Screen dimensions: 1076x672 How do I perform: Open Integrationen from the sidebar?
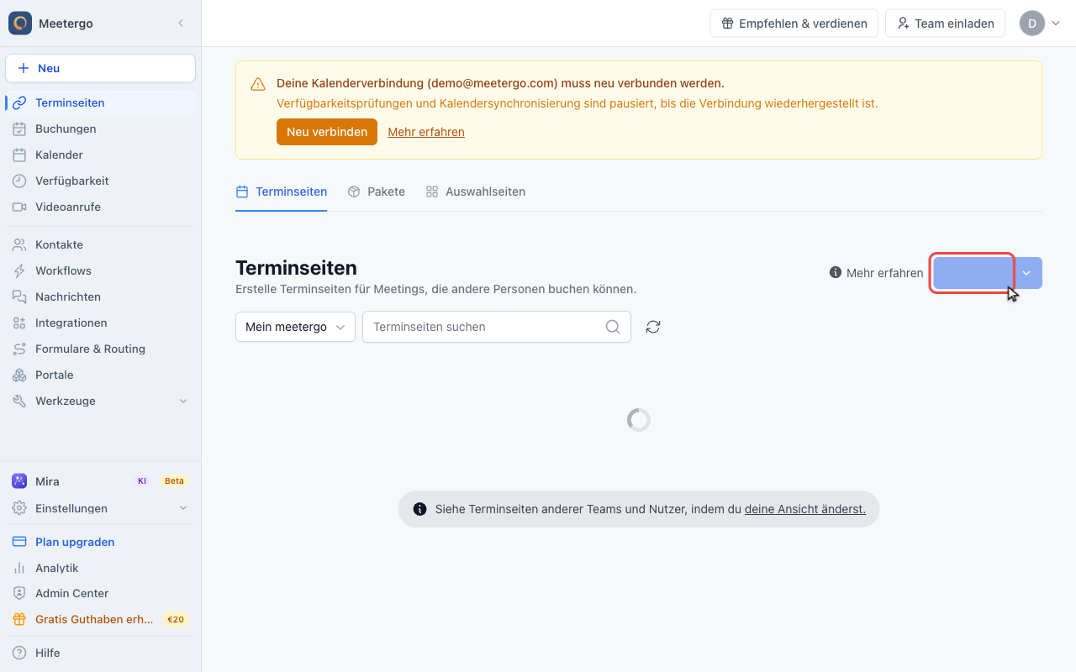[100, 323]
